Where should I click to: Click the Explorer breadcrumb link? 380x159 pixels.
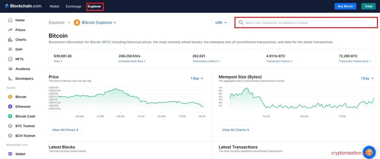57,22
